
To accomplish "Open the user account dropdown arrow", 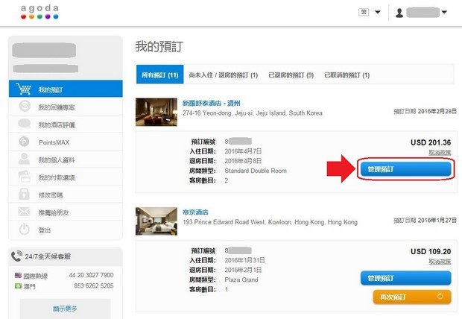I will tap(444, 12).
